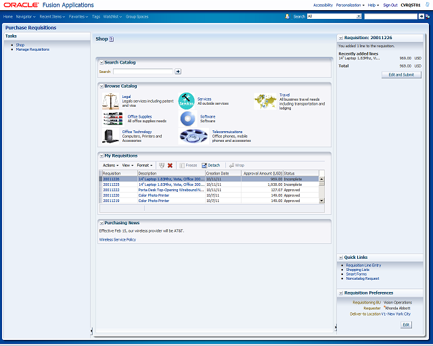This screenshot has height=346, width=433.
Task: Collapse the Quick Links panel
Action: coord(341,257)
